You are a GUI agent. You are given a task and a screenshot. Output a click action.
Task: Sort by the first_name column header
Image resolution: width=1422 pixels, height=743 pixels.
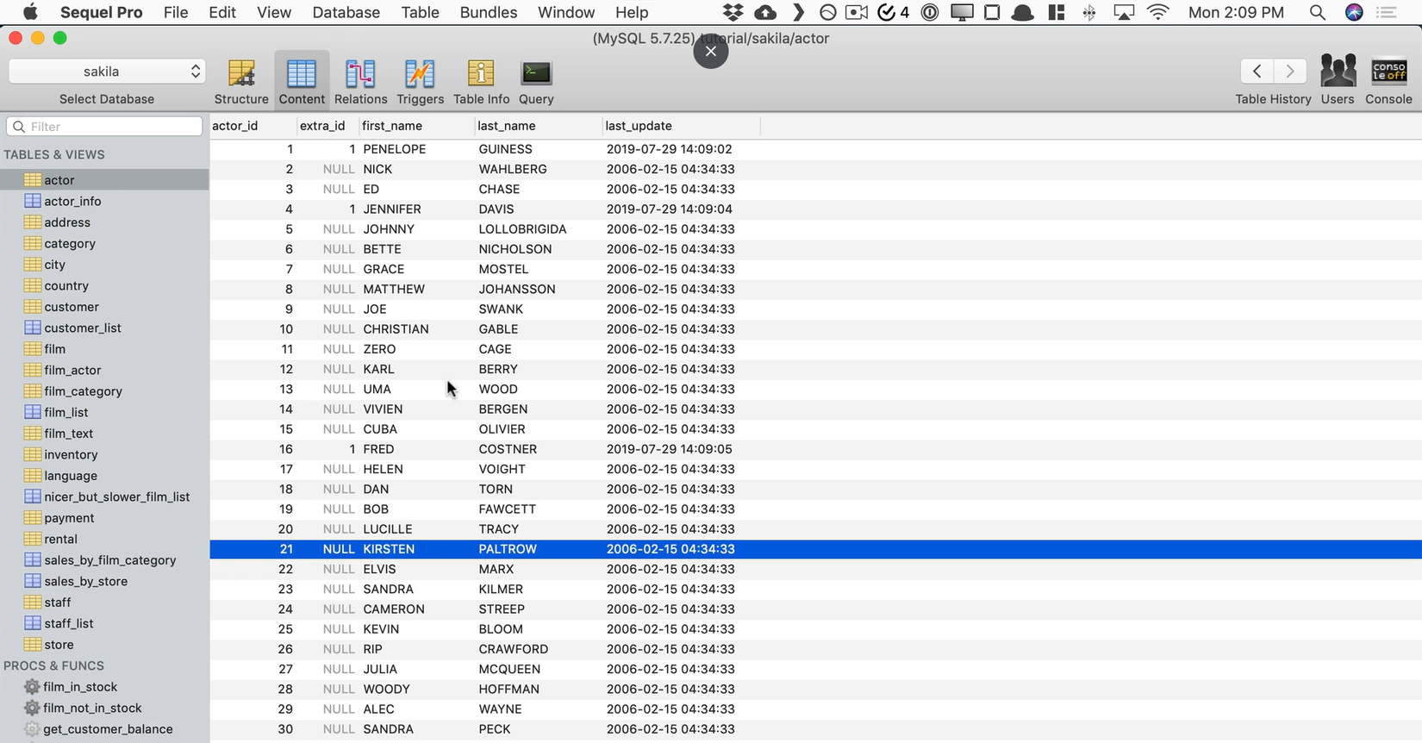417,126
